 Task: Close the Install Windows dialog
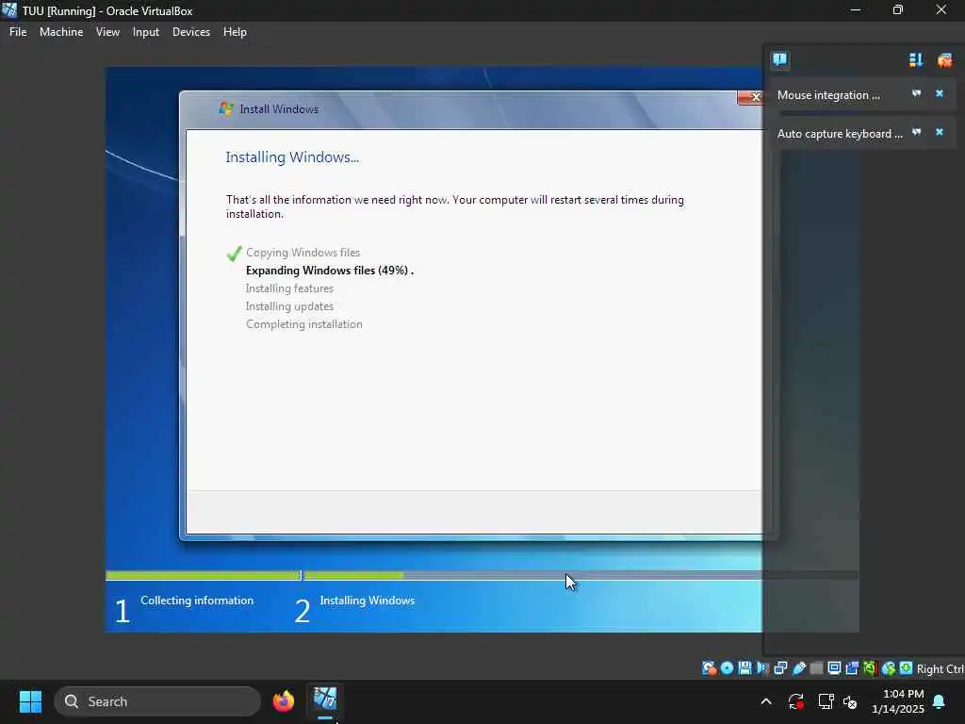(750, 97)
